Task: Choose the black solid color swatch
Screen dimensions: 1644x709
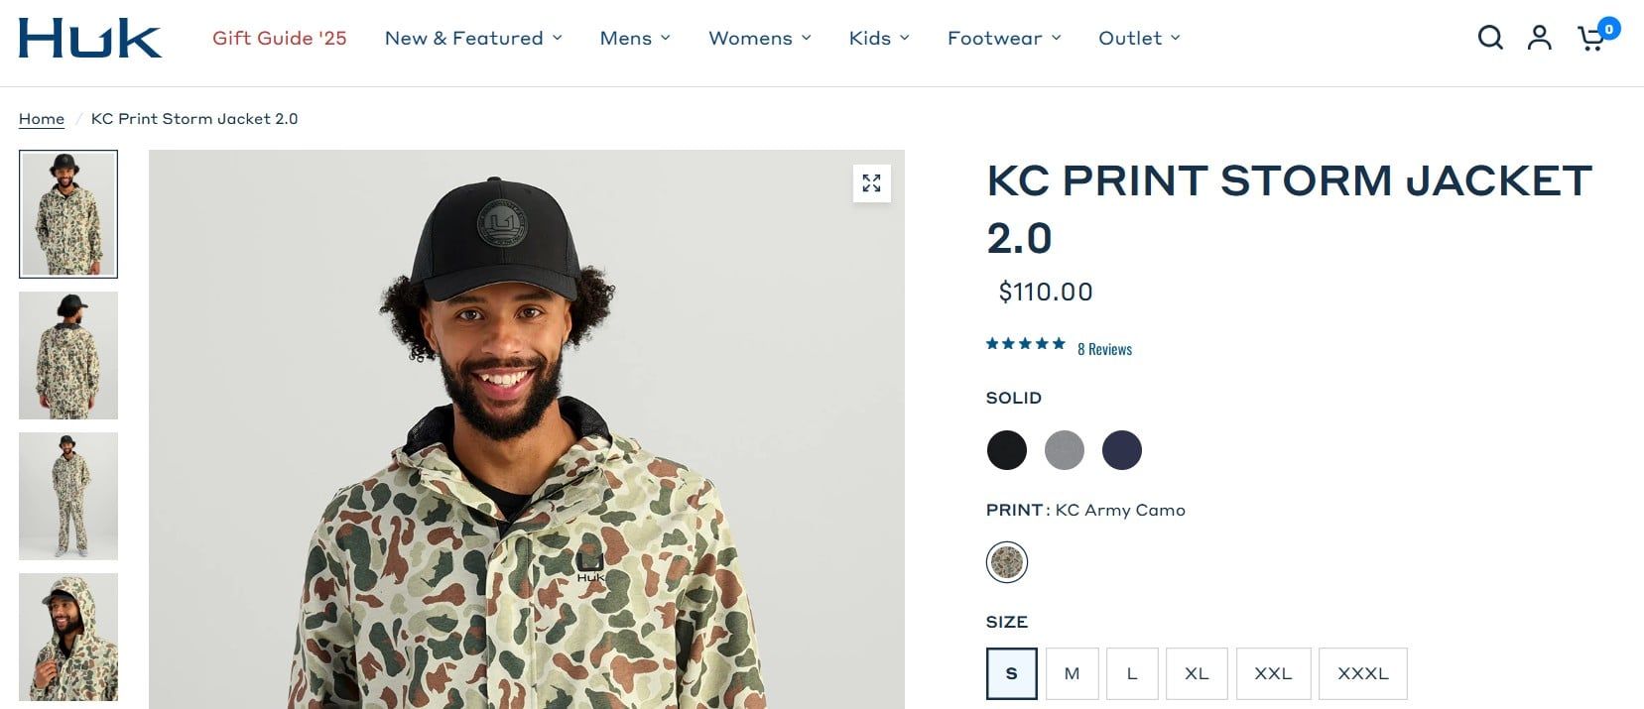Action: coord(1007,450)
